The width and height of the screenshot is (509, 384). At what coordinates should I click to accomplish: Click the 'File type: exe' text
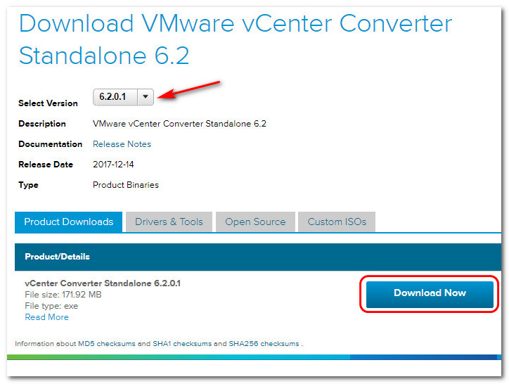[x=51, y=306]
